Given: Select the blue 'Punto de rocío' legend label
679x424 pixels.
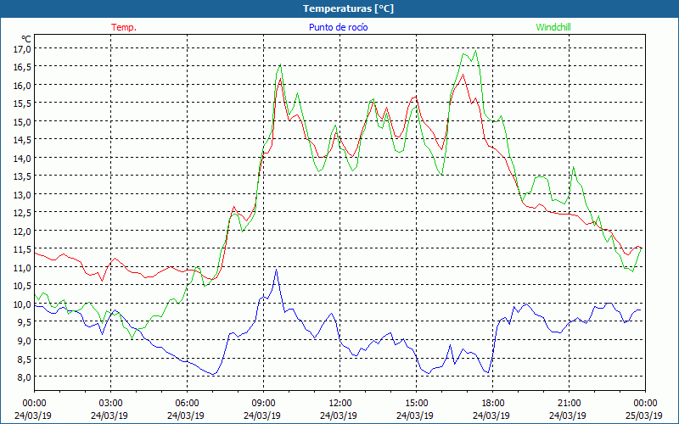Looking at the screenshot, I should (338, 27).
